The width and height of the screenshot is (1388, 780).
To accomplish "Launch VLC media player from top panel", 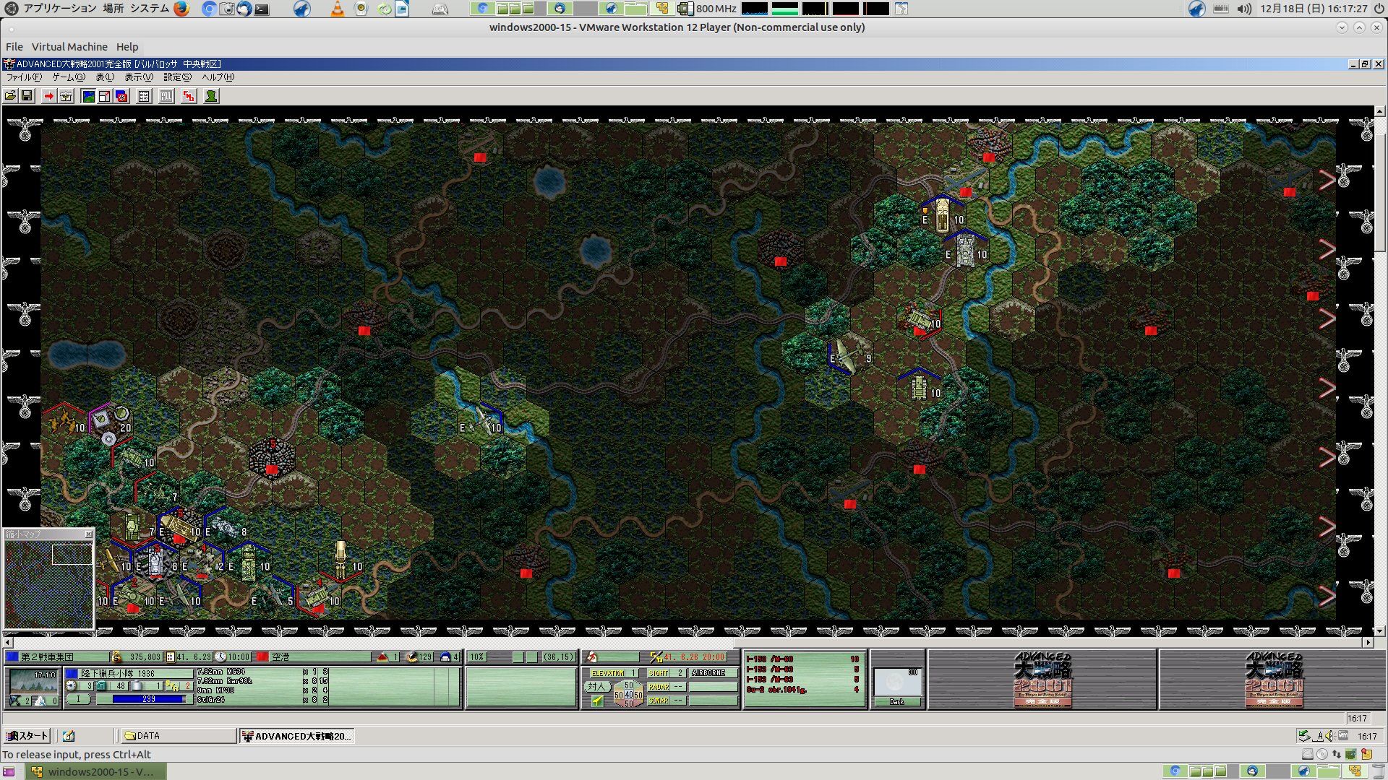I will [337, 9].
